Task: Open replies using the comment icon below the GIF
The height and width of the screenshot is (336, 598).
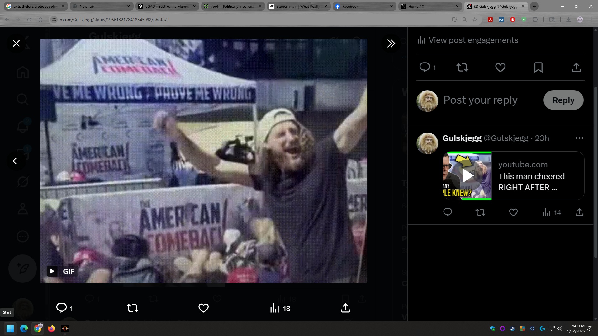Action: (x=62, y=308)
